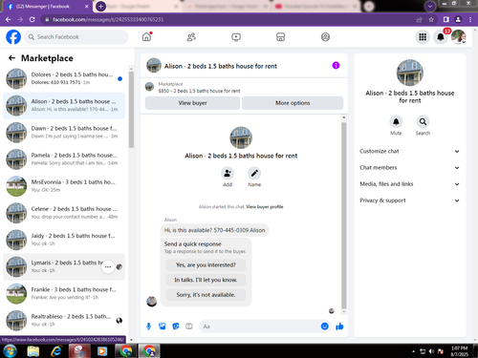Open the notifications bell with badge
The width and height of the screenshot is (478, 358).
(x=441, y=37)
